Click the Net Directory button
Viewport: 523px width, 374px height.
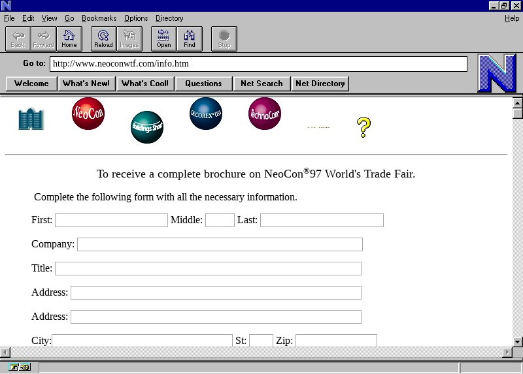(320, 84)
